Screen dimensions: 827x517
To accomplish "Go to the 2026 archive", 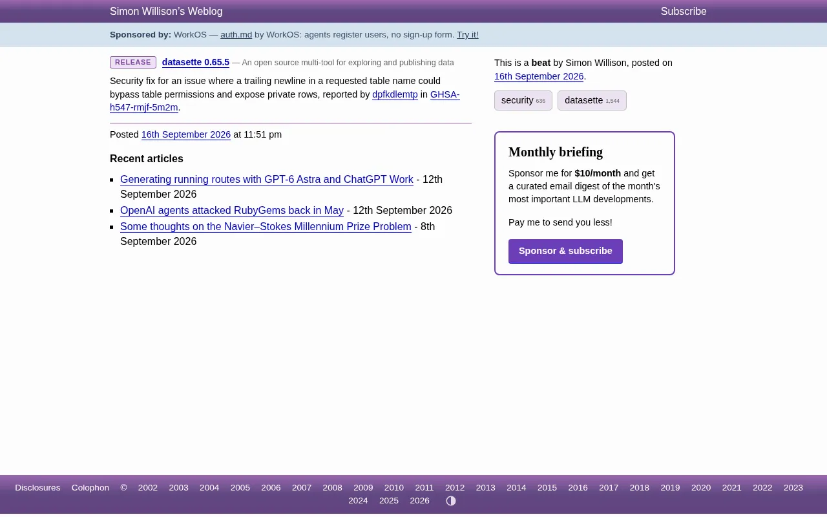I will [x=419, y=501].
